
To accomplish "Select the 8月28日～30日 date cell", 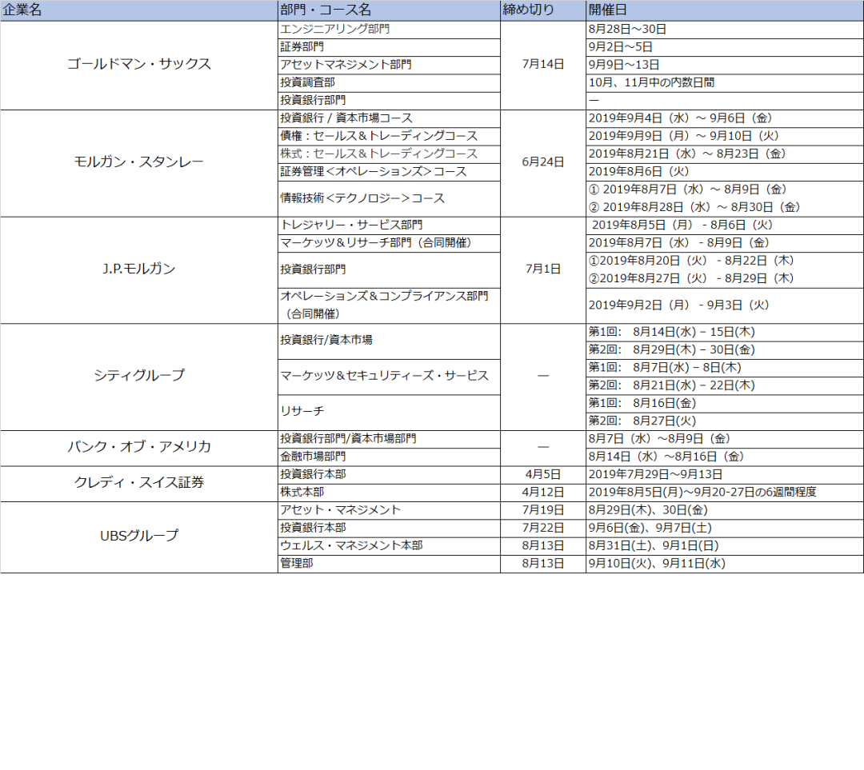I will [725, 30].
